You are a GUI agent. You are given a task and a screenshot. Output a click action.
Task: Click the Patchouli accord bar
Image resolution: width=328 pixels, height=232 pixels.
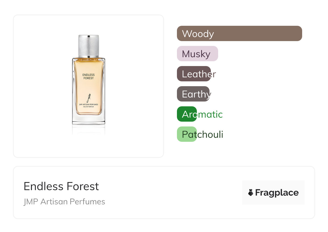187,134
